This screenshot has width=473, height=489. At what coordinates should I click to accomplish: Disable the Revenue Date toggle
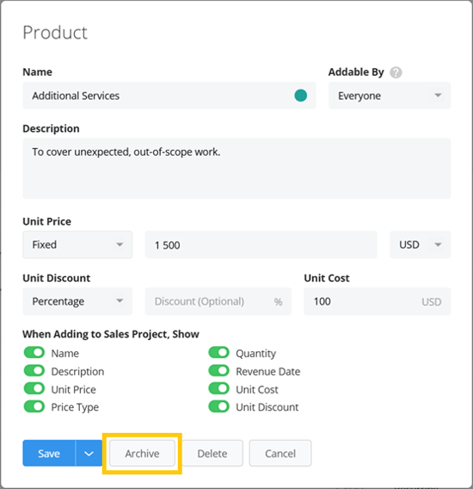point(219,371)
